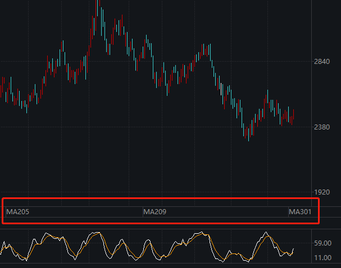This screenshot has height=268, width=341.
Task: Click the indicator's rightmost peak
Action: (x=266, y=232)
